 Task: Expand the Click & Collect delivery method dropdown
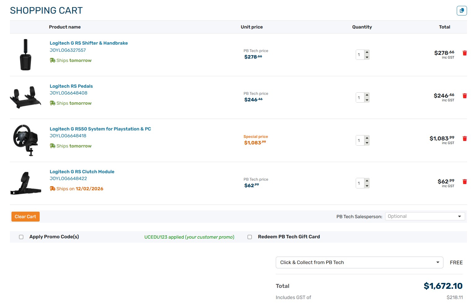tap(359, 262)
